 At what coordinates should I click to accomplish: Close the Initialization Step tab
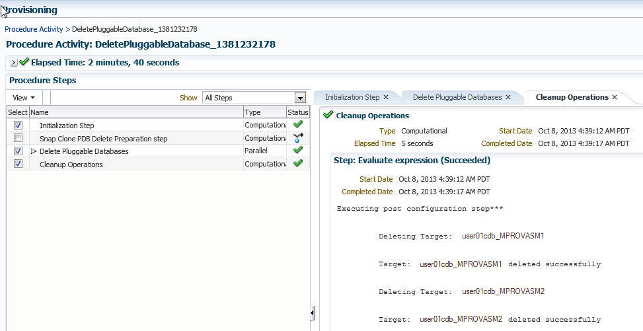386,97
